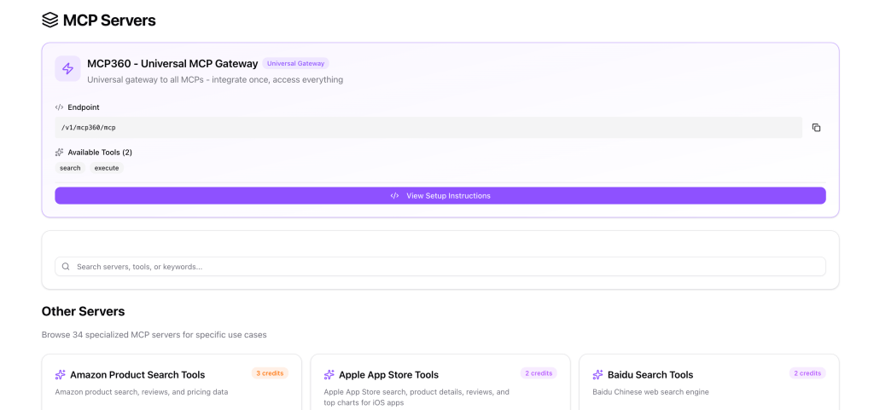Screen dimensions: 874x410
Task: Select the "execute" tool tag
Action: click(x=107, y=169)
